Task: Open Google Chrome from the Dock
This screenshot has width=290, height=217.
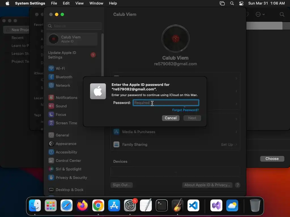Action: 98,205
